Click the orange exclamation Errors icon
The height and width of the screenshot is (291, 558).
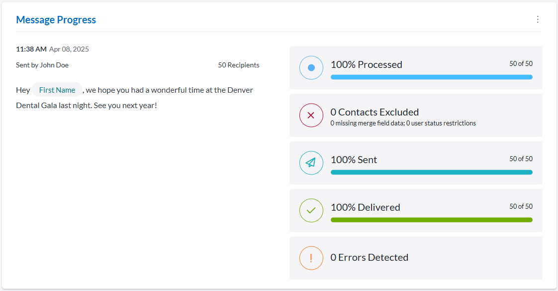311,258
